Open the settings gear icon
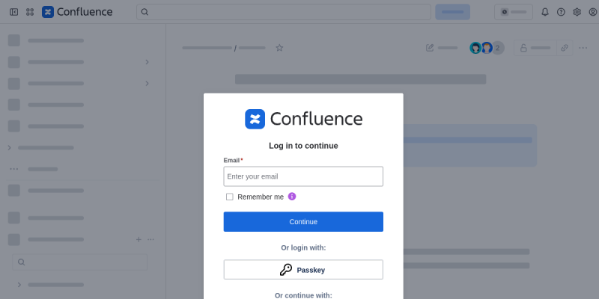The image size is (599, 299). (577, 12)
